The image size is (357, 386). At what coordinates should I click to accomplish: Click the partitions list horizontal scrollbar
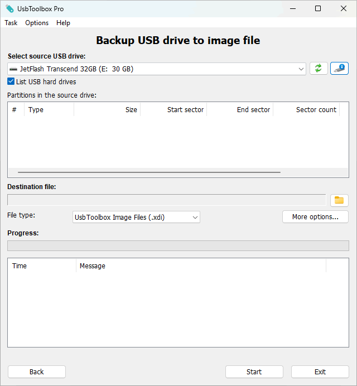(x=149, y=172)
